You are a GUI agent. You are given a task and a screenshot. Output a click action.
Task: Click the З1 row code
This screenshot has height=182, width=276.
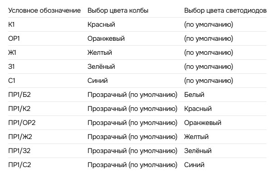[x=11, y=67]
